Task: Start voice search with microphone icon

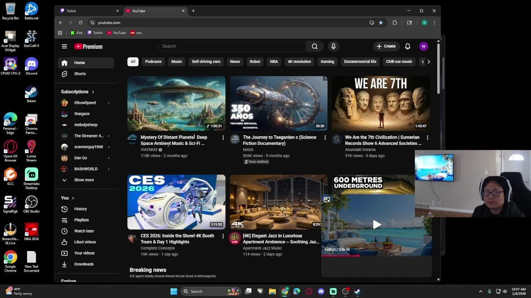Action: 333,46
